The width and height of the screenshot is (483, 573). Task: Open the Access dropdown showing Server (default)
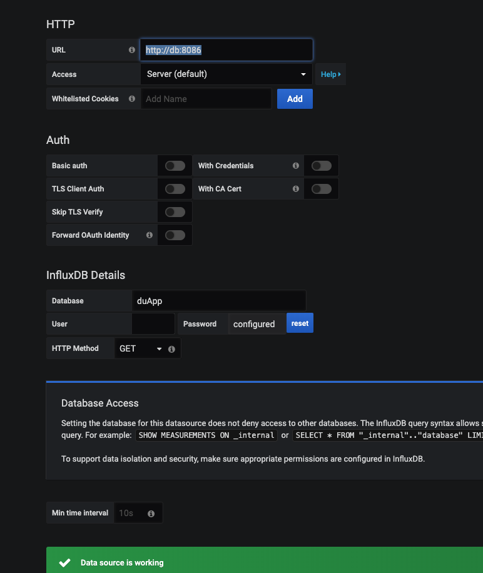(226, 74)
